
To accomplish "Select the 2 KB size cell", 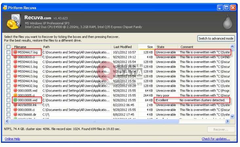I will click(150, 105).
